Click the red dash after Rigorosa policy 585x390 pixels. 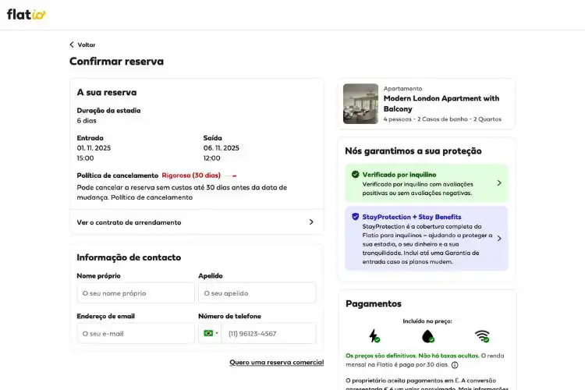tap(234, 175)
